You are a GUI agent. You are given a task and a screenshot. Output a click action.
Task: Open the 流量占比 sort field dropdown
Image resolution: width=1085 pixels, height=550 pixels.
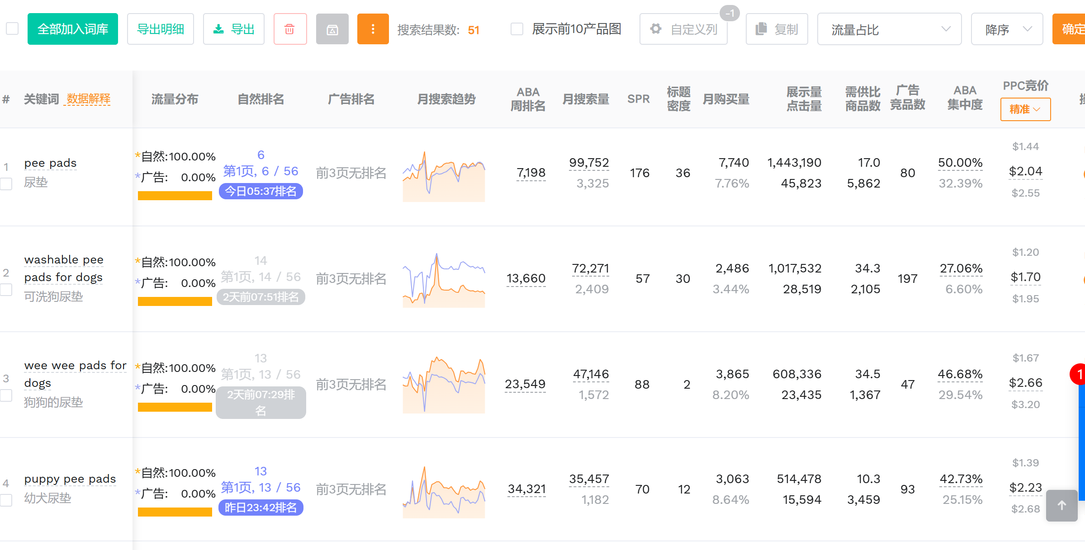[x=889, y=29]
